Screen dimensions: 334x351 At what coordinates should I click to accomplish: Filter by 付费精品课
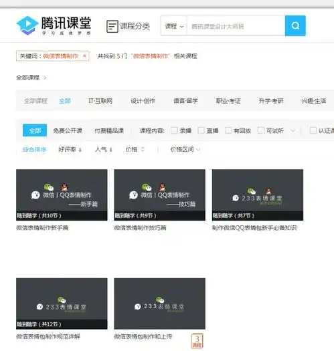click(109, 130)
